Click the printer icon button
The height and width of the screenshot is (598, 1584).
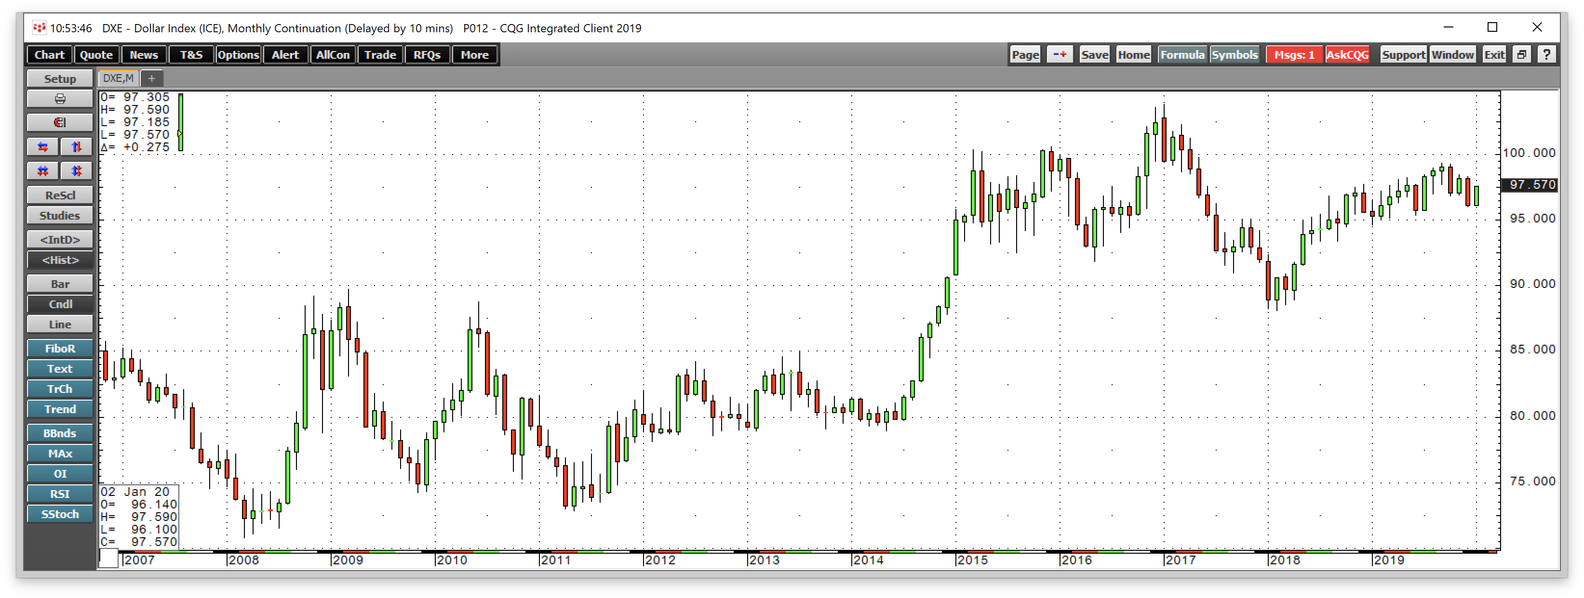click(x=60, y=99)
